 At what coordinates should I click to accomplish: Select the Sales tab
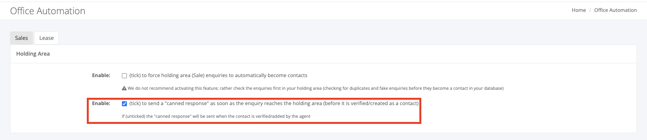click(x=22, y=38)
